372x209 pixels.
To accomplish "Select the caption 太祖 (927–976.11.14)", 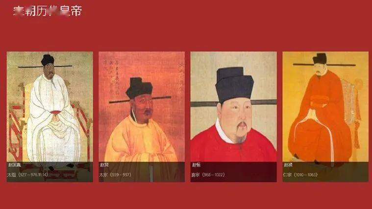I will coord(28,175).
